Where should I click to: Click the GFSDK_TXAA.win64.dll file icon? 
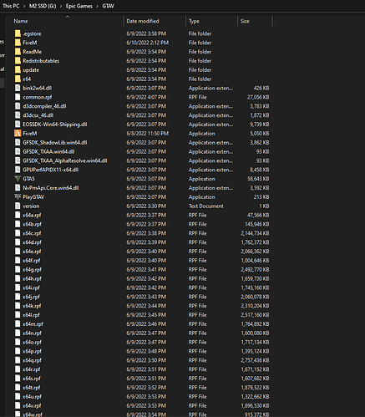[18, 151]
